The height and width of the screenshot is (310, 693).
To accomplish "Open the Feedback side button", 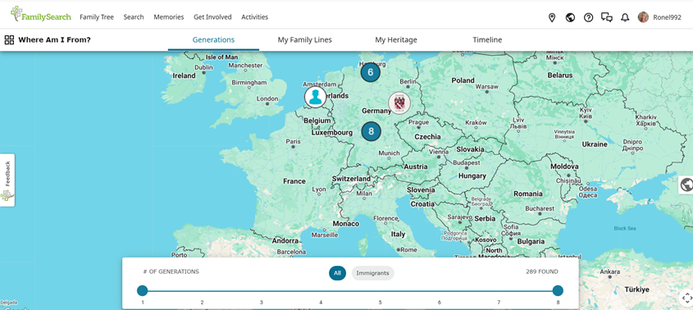I will [7, 180].
